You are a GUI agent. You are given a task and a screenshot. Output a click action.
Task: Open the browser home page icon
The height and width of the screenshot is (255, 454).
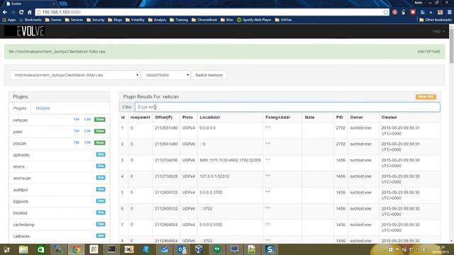30,12
